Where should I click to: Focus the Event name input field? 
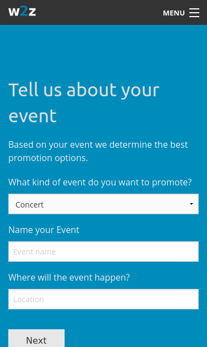point(104,252)
